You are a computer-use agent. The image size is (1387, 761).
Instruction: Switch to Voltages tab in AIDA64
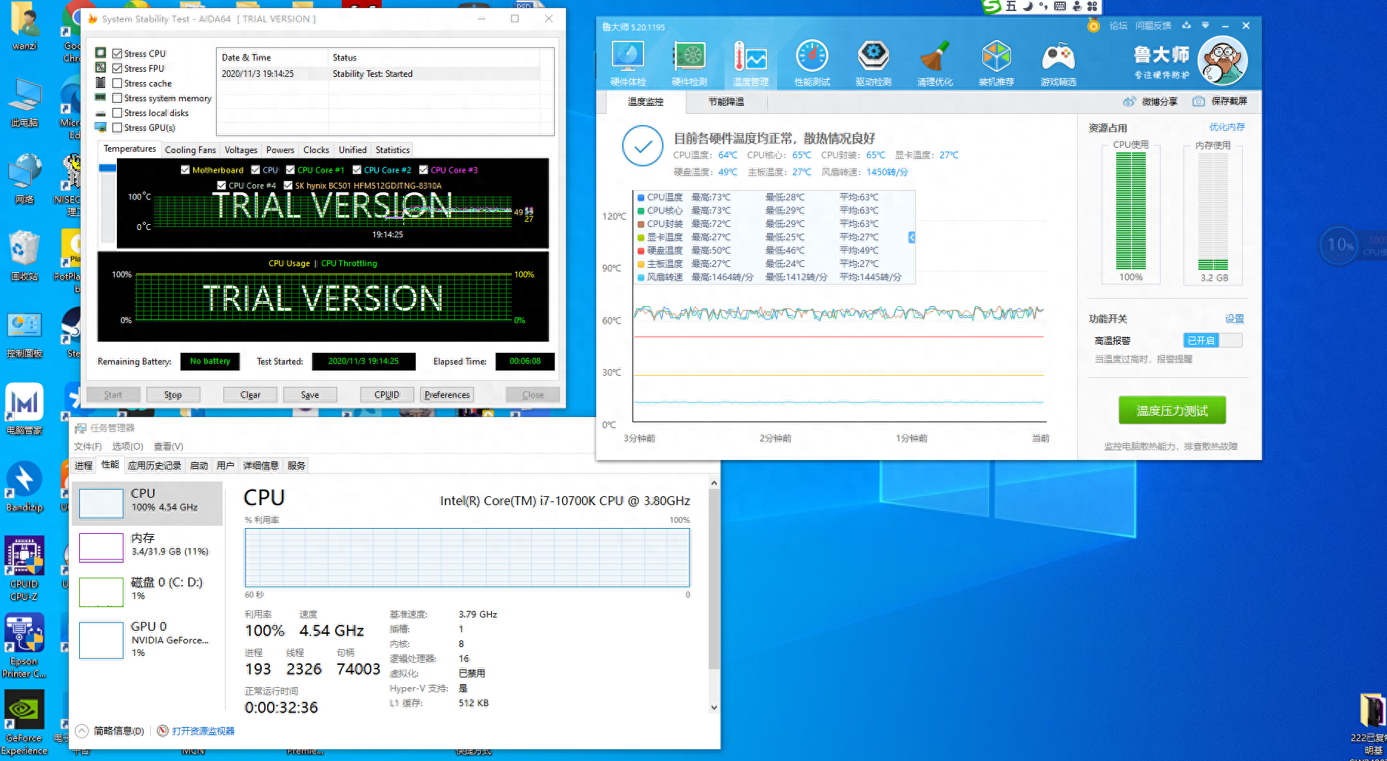241,149
